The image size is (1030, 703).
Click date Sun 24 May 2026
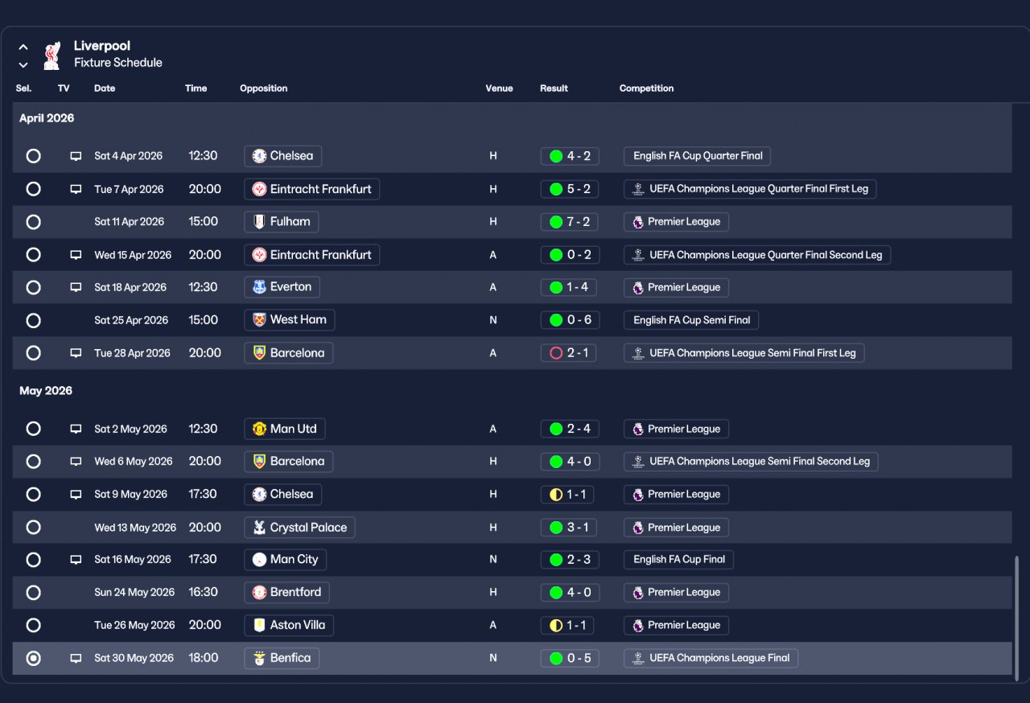click(x=134, y=593)
